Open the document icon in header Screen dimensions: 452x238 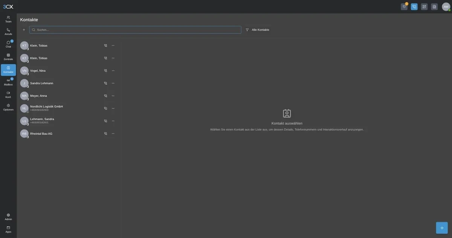434,6
